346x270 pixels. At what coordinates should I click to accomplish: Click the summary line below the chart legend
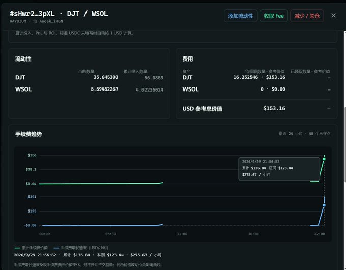(x=88, y=255)
